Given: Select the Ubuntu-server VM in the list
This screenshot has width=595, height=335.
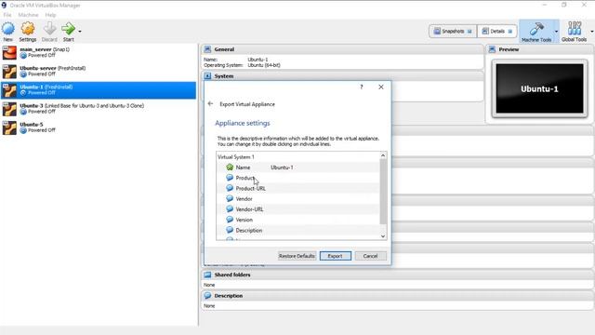Looking at the screenshot, I should [x=99, y=72].
